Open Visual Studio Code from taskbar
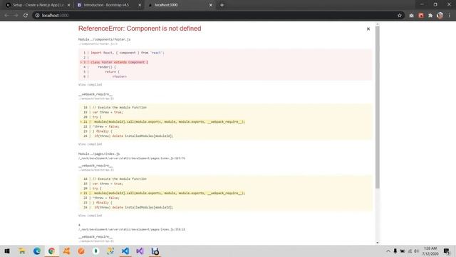 [125, 251]
